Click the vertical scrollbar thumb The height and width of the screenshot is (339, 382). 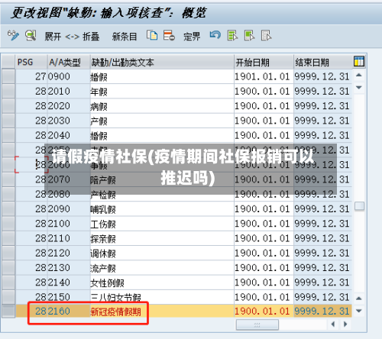[359, 206]
